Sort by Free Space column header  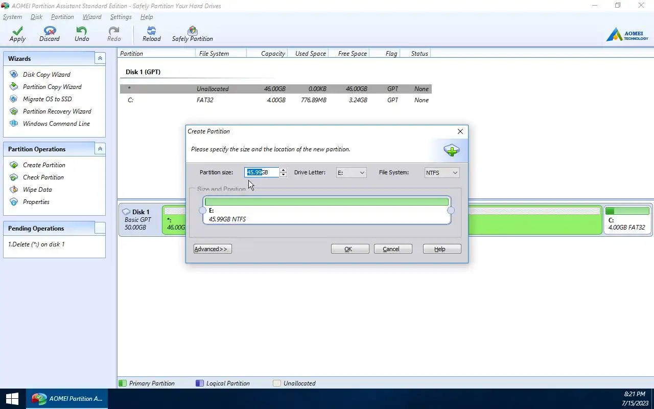click(348, 53)
